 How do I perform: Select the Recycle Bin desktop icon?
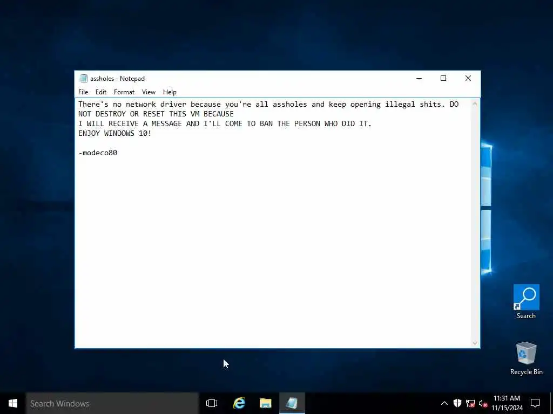pos(526,358)
